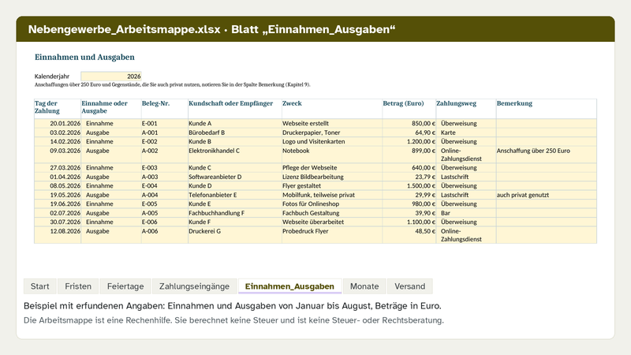Click the "Bemerkung" column header
Screen dimensions: 631x355
tap(547, 109)
